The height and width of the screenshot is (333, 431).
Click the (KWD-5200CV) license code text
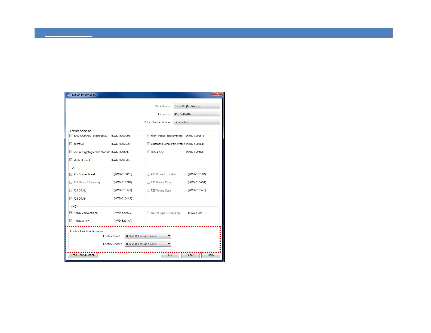click(x=123, y=213)
